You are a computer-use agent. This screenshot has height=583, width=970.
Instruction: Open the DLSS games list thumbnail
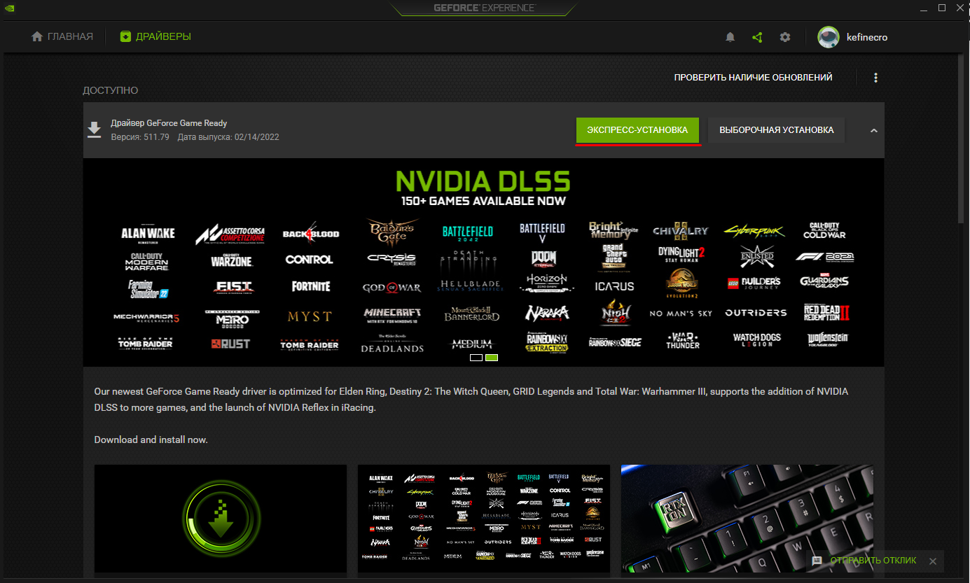pos(484,519)
